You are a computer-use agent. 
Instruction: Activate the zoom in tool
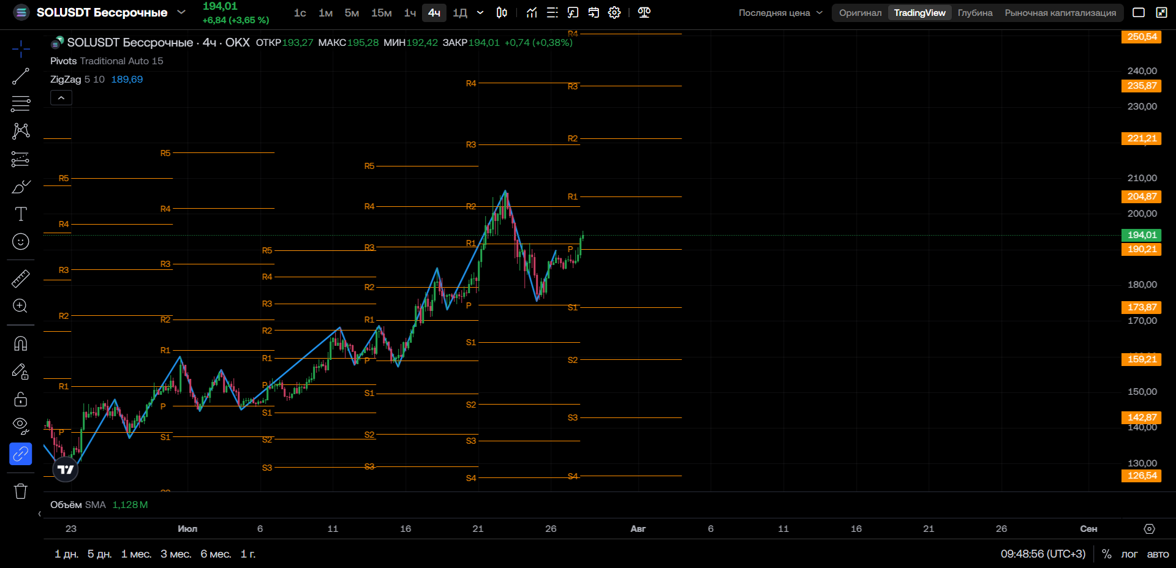pyautogui.click(x=21, y=306)
